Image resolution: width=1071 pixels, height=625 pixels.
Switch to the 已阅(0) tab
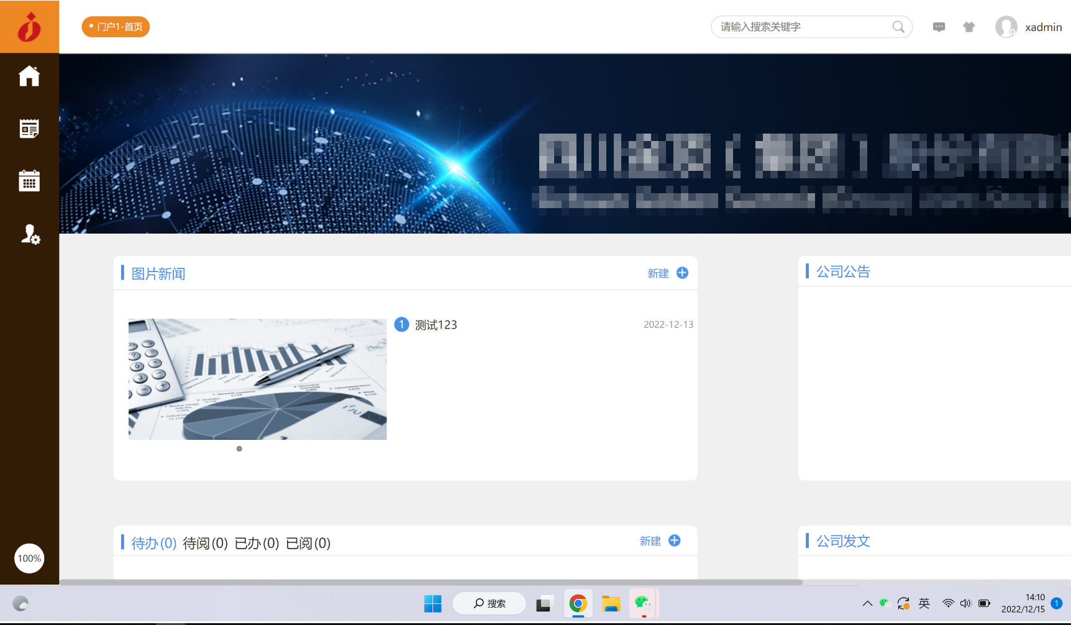point(308,543)
